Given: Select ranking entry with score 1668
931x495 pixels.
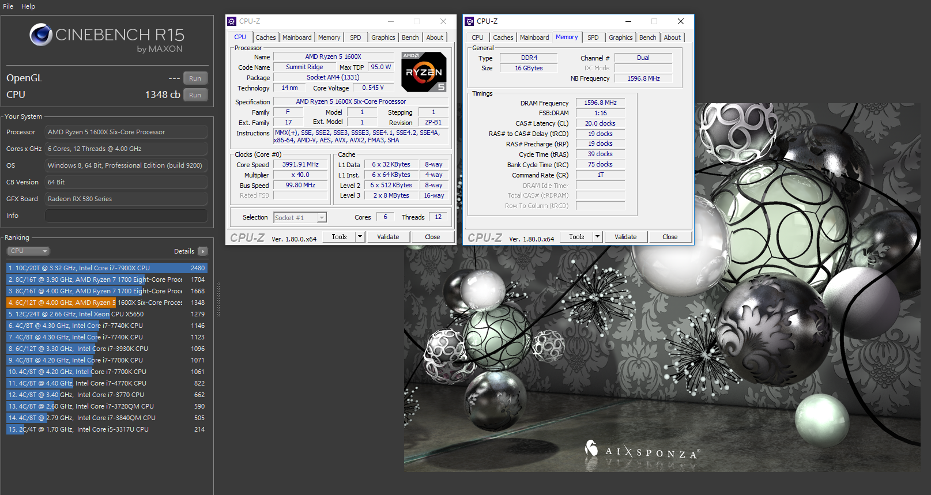Looking at the screenshot, I should pos(107,291).
